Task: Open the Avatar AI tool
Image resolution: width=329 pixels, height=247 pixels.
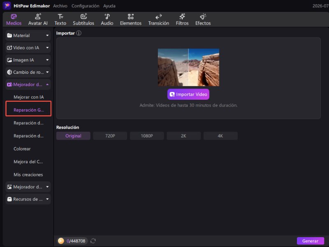Action: 38,20
